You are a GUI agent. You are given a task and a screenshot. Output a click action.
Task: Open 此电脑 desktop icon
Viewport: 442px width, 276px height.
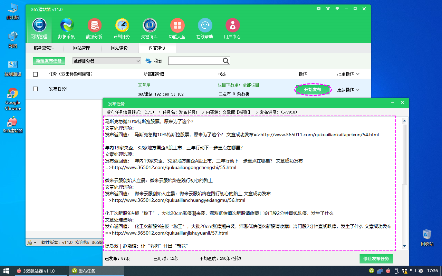(x=13, y=11)
